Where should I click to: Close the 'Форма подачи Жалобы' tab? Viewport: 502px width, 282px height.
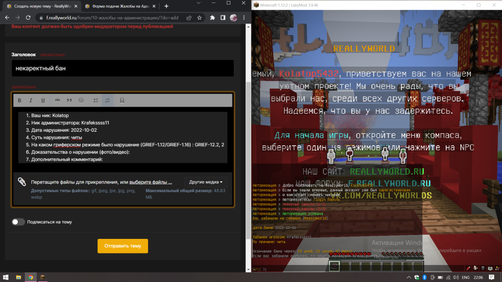(154, 6)
